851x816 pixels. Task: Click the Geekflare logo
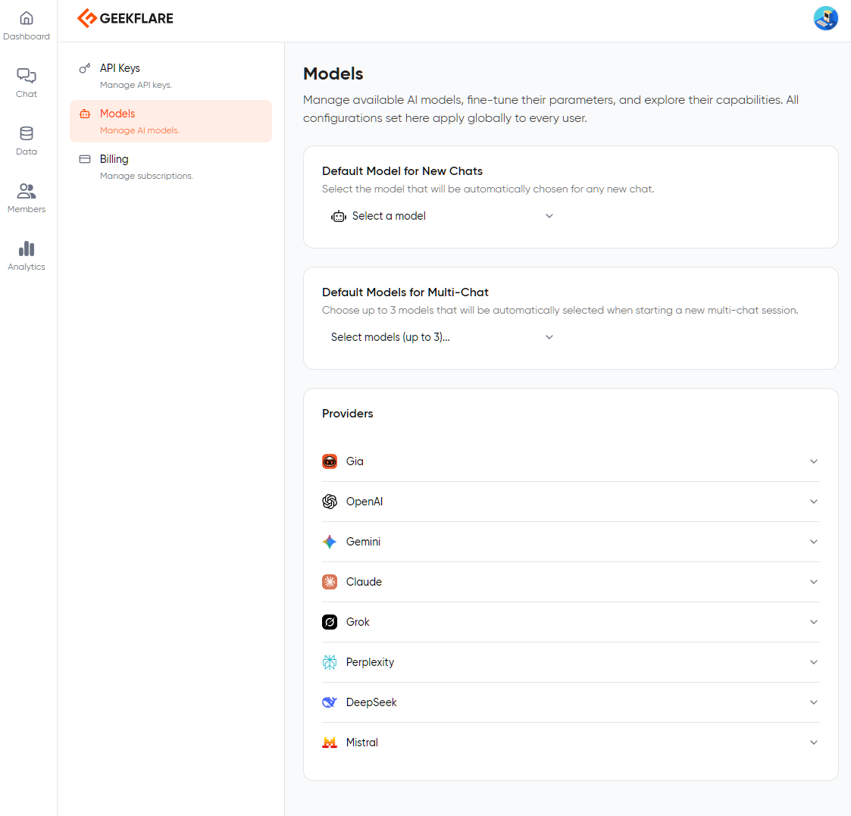click(126, 18)
